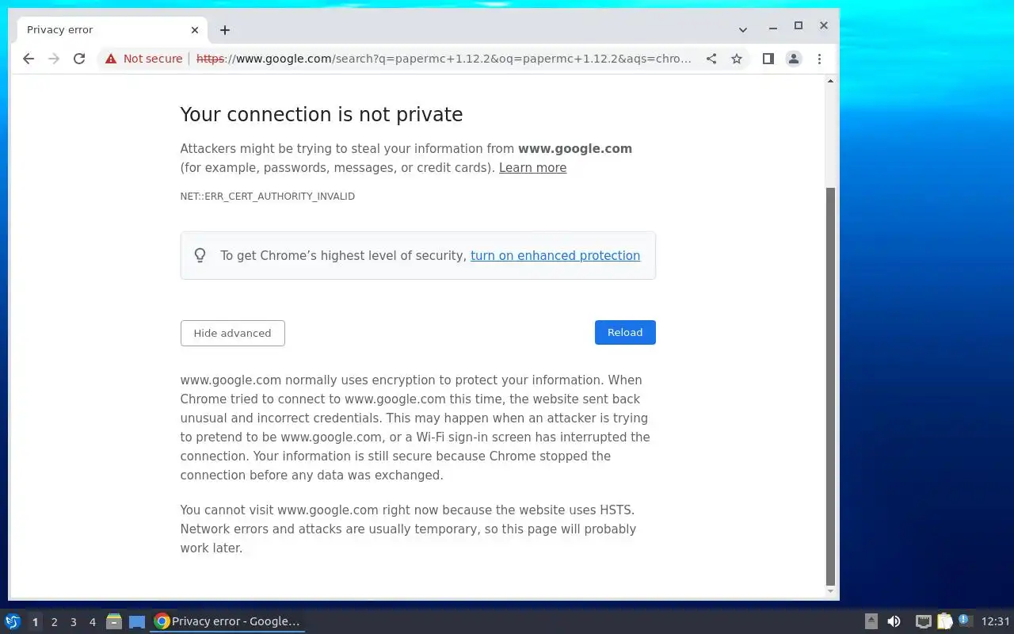Image resolution: width=1014 pixels, height=634 pixels.
Task: Close the Privacy error tab
Action: pyautogui.click(x=195, y=30)
